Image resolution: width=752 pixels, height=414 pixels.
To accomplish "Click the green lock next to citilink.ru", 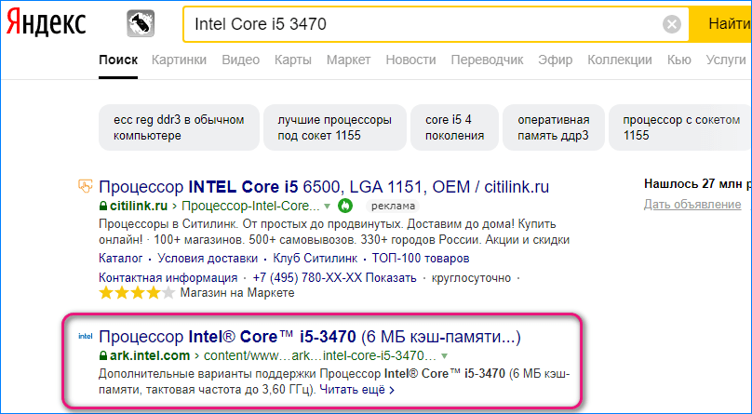I will 103,206.
